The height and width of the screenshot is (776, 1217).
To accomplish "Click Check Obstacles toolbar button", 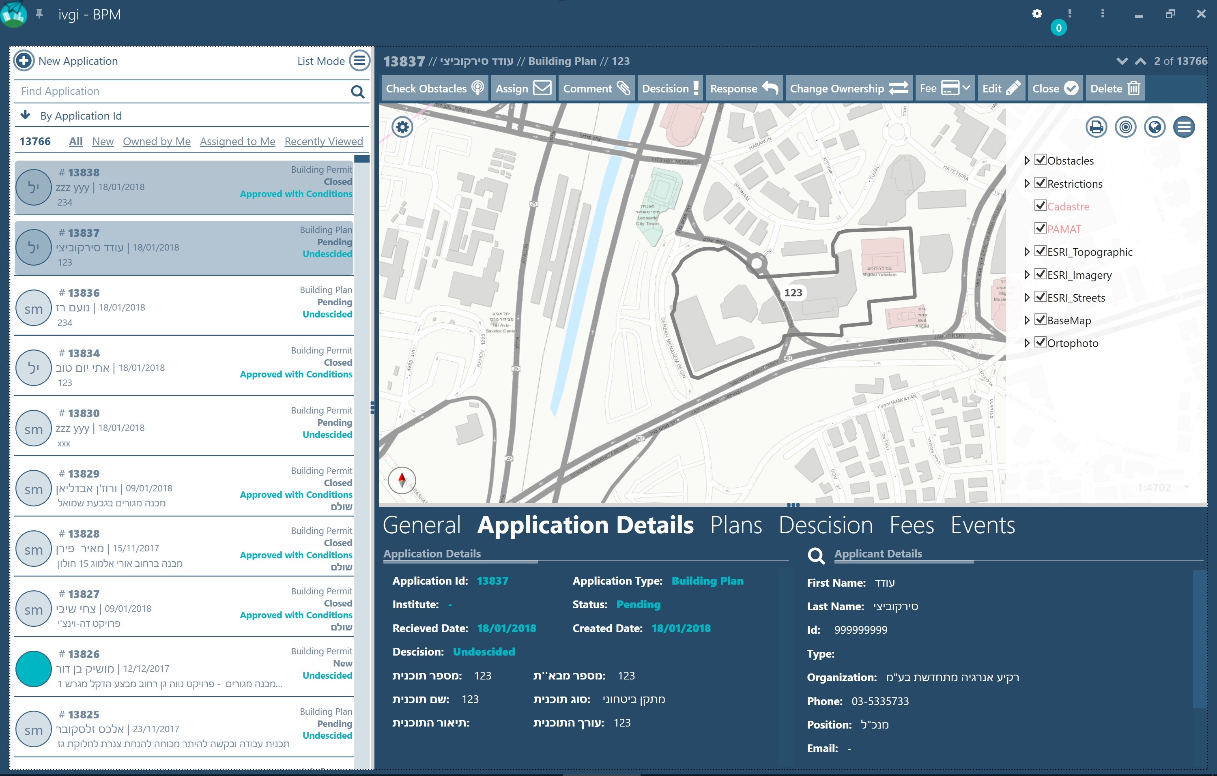I will [434, 88].
